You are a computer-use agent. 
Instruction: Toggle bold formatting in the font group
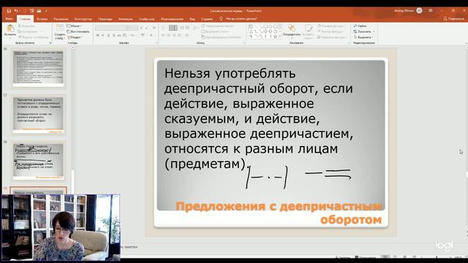97,36
